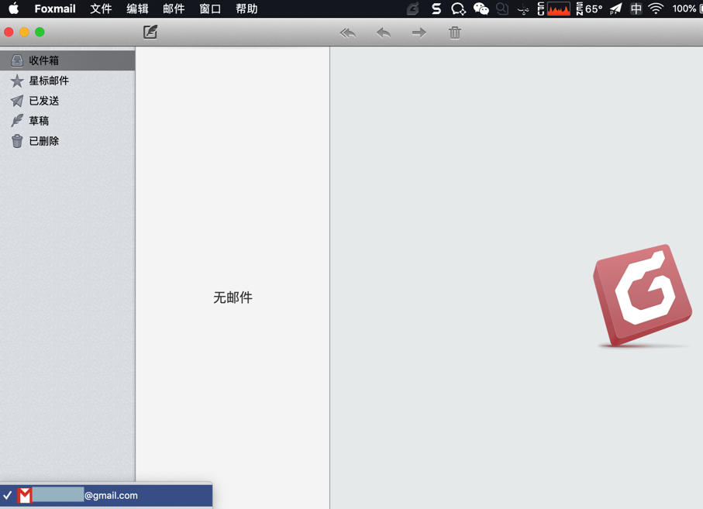Select the @gmail.com account entry
Image resolution: width=703 pixels, height=509 pixels.
pos(106,496)
